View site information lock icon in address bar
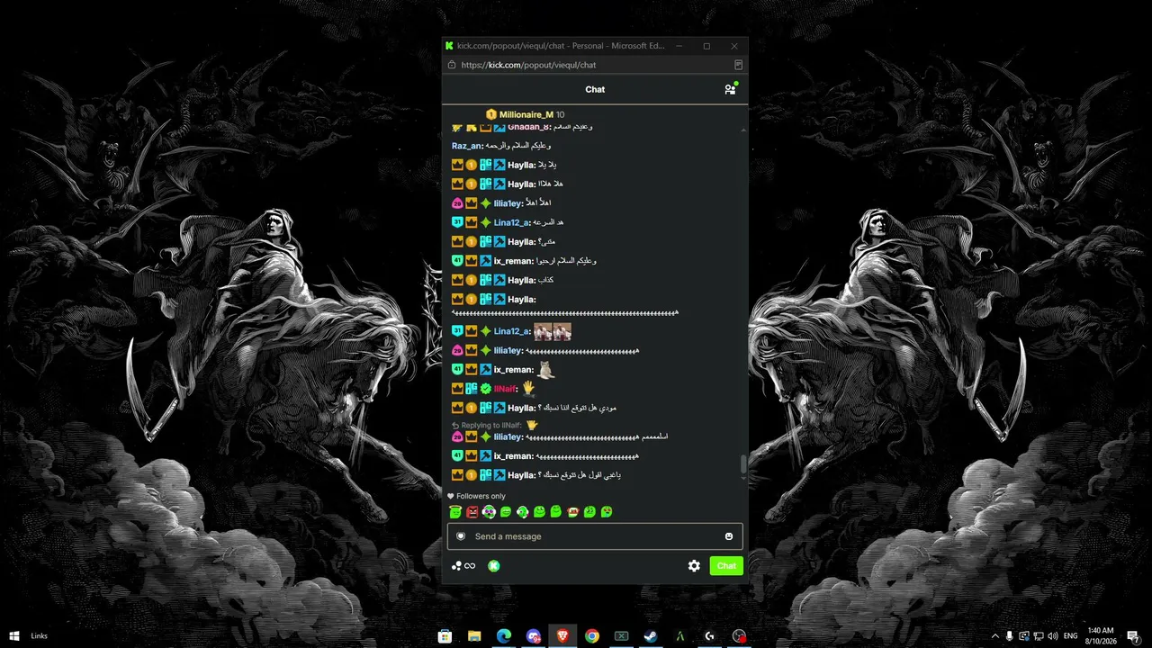This screenshot has height=648, width=1152. tap(452, 65)
